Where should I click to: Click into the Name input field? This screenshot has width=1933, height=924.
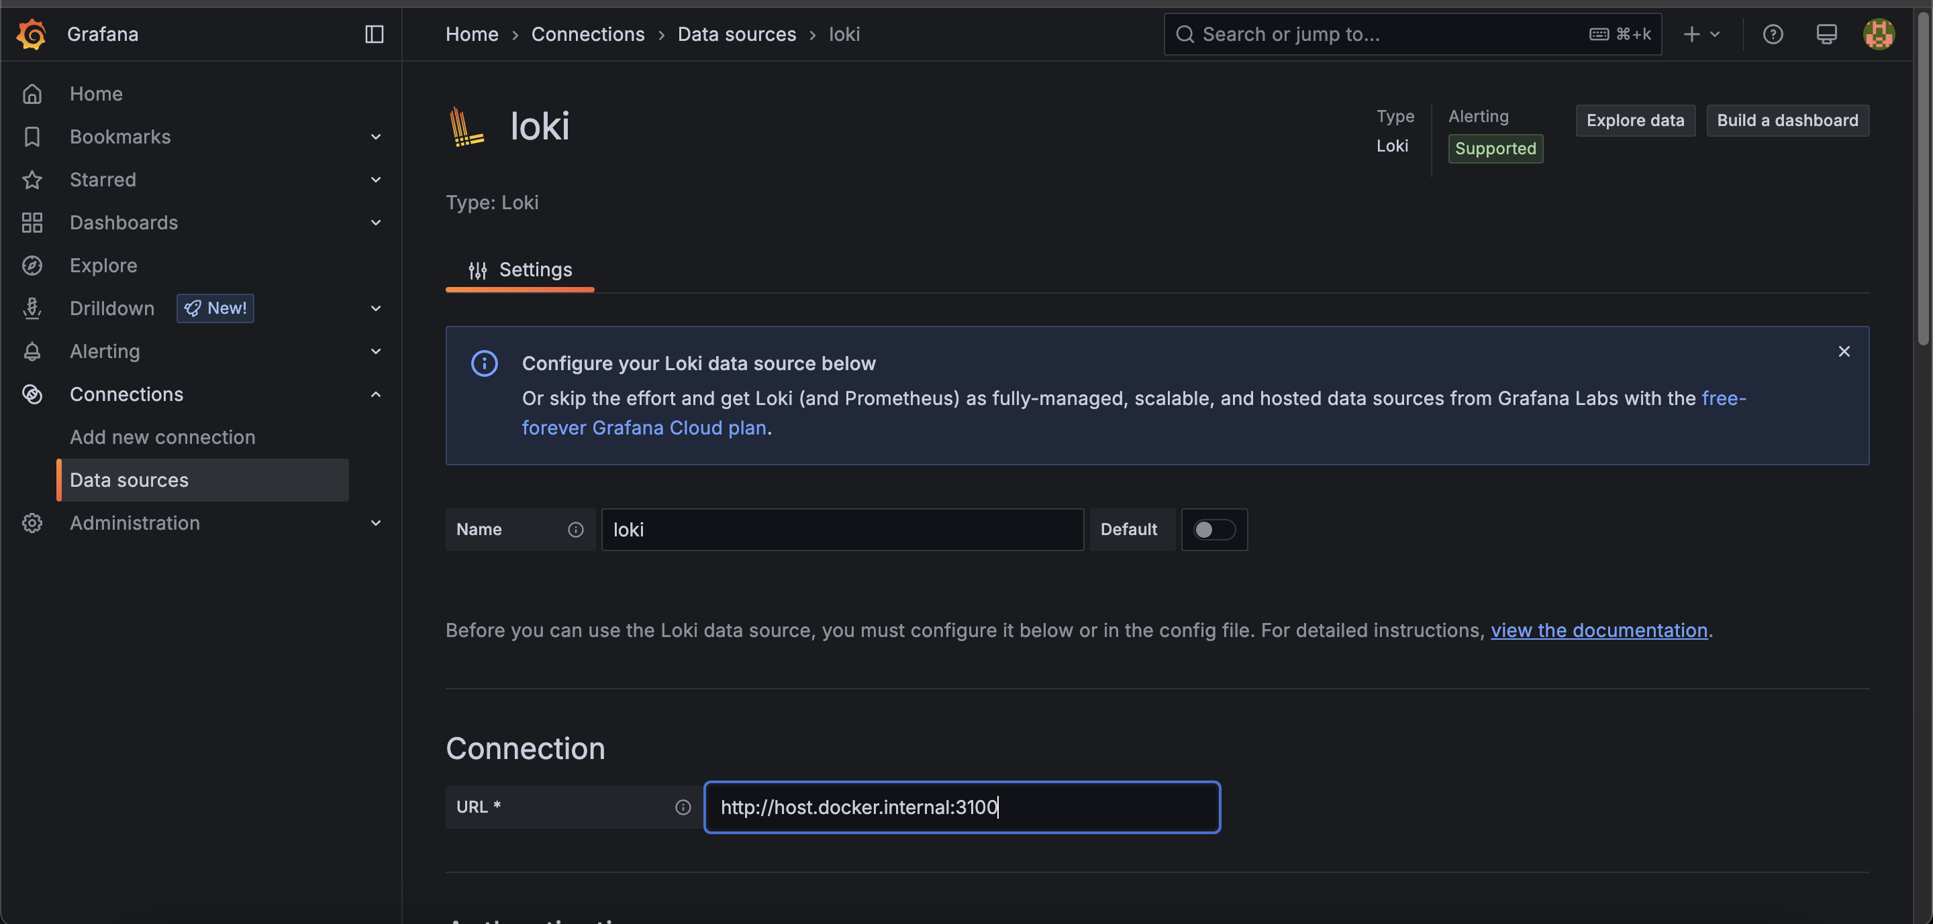coord(842,530)
